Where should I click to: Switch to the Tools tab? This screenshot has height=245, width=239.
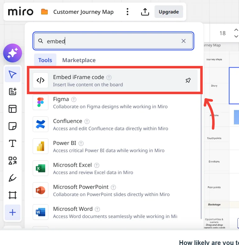(45, 60)
